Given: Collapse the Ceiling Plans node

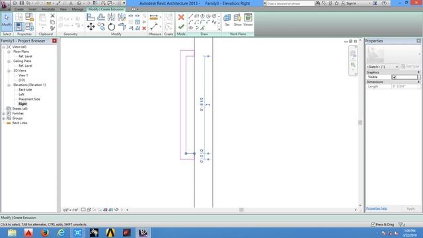Looking at the screenshot, I should (x=9, y=61).
